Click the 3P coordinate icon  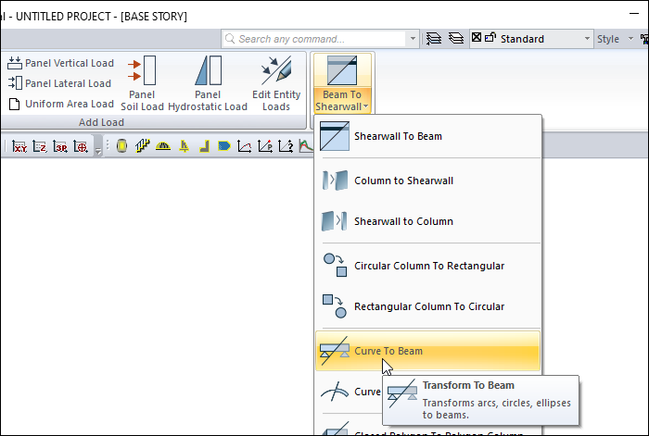[60, 146]
